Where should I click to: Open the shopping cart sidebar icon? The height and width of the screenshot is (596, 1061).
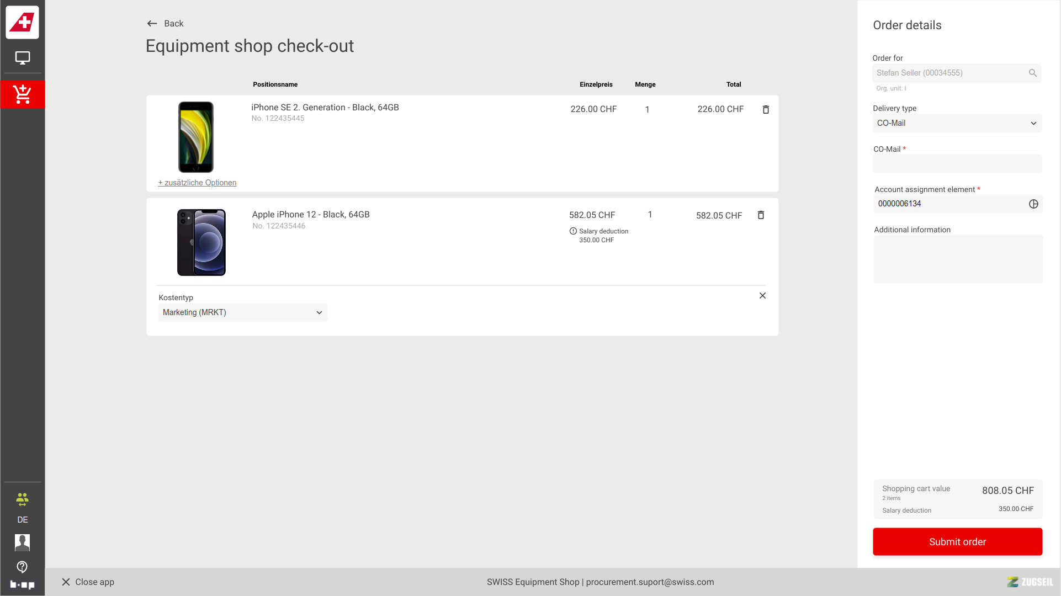pos(23,94)
